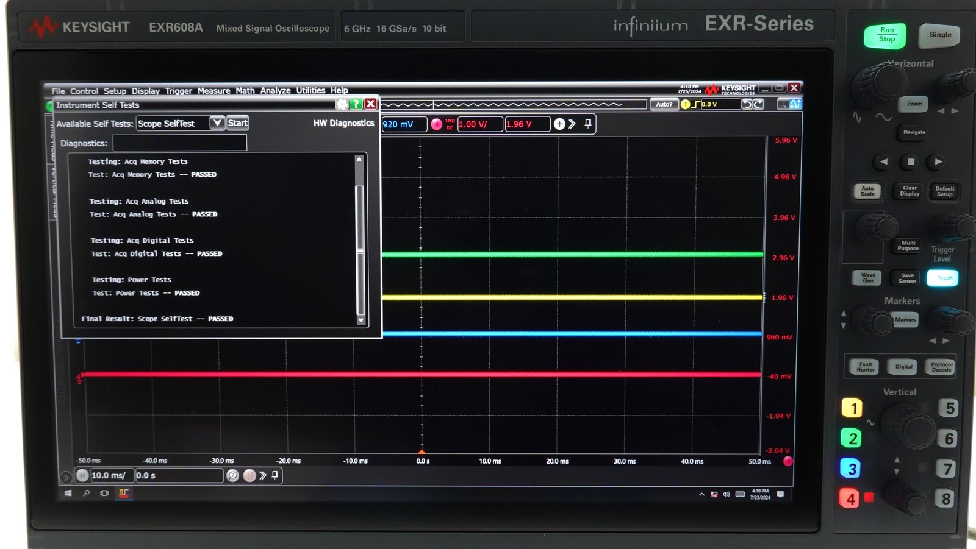The width and height of the screenshot is (976, 549).
Task: Open help icon in Instrument Self Tests dialog
Action: pyautogui.click(x=356, y=104)
